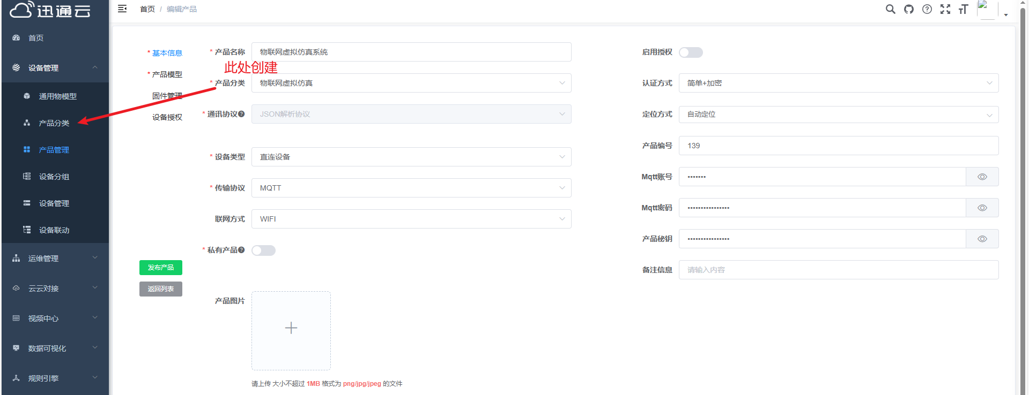Open the font size setting icon
This screenshot has width=1029, height=395.
(963, 9)
